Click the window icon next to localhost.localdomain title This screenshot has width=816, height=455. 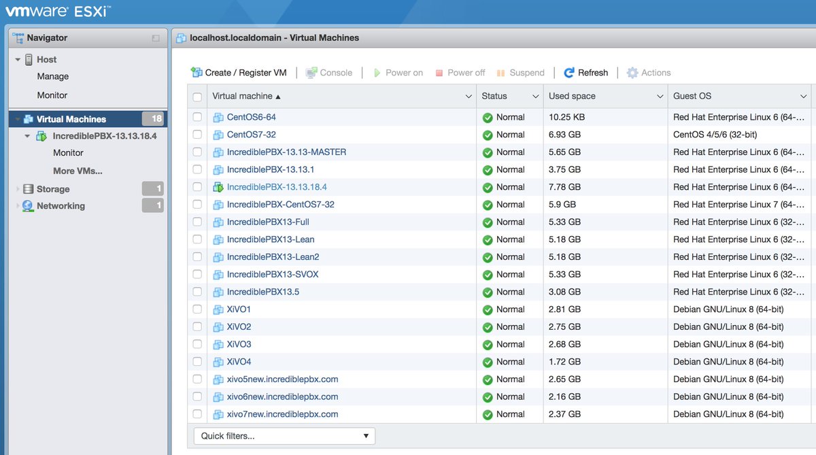(181, 38)
